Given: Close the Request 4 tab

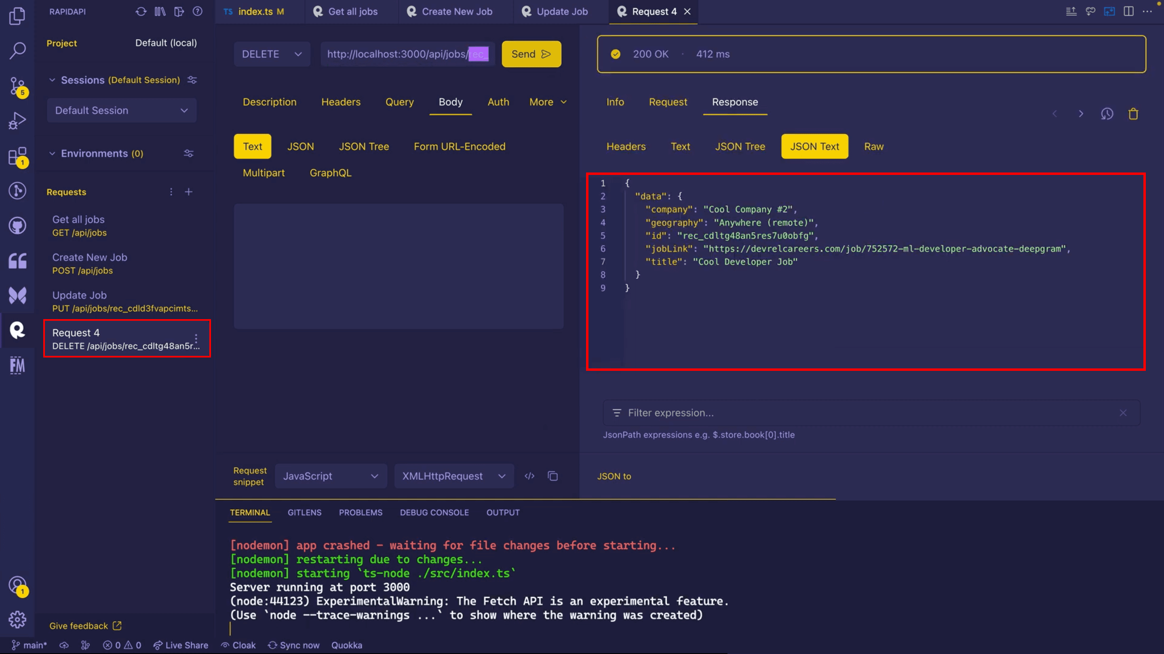Looking at the screenshot, I should click(x=687, y=12).
